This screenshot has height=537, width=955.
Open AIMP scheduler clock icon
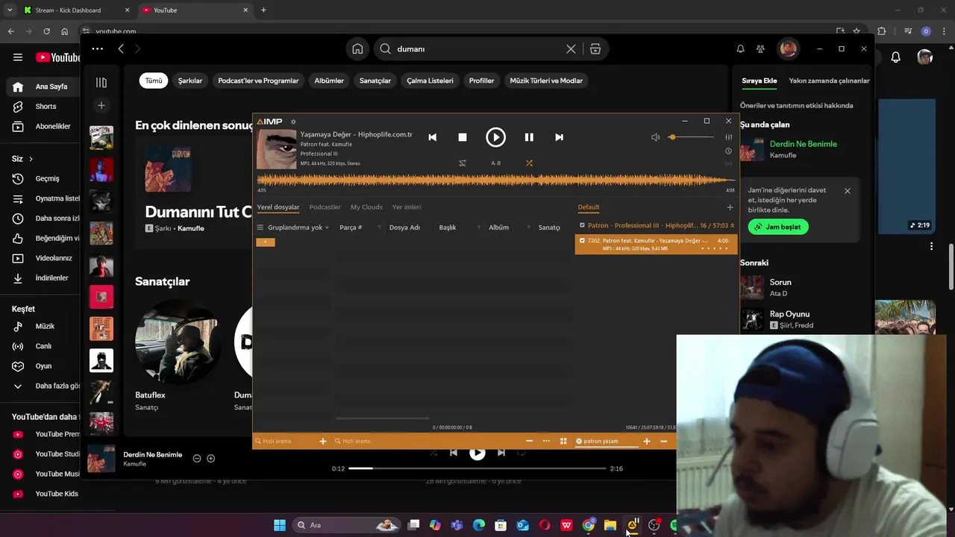click(728, 151)
